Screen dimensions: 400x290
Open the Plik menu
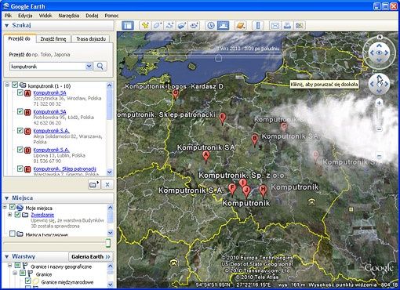pos(9,16)
